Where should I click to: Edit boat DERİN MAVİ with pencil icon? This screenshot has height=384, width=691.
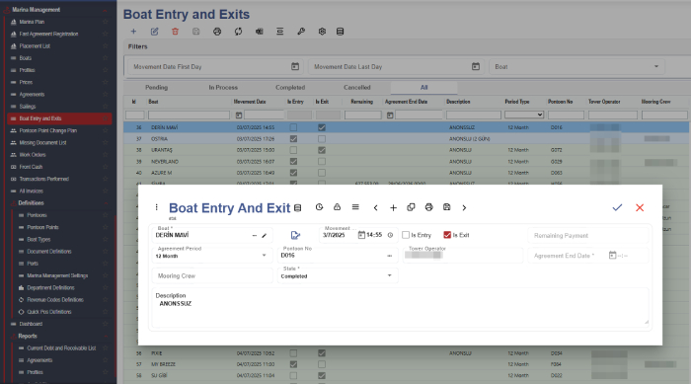point(264,235)
